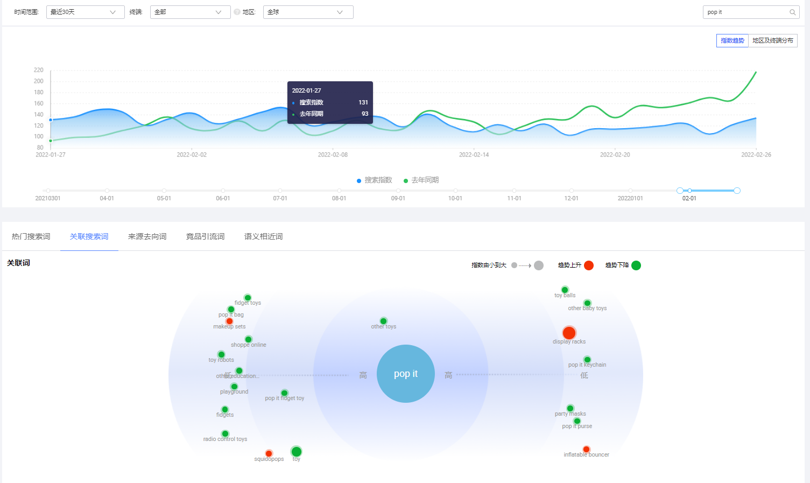Select the red makeup sets bubble
Screen dimensions: 810x483
point(229,321)
